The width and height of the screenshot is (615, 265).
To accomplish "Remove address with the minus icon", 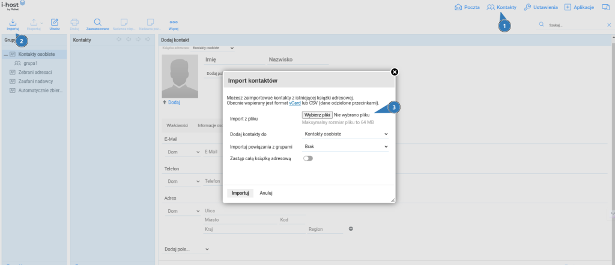I will [x=351, y=228].
